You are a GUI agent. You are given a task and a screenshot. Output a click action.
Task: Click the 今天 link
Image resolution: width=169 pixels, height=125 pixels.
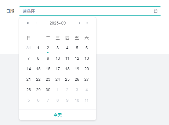[58, 115]
